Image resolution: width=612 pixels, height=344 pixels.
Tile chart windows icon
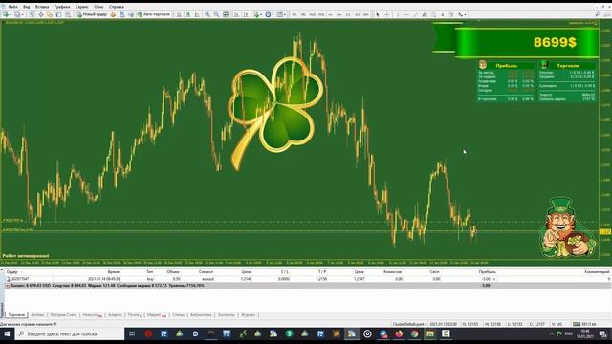tap(226, 14)
